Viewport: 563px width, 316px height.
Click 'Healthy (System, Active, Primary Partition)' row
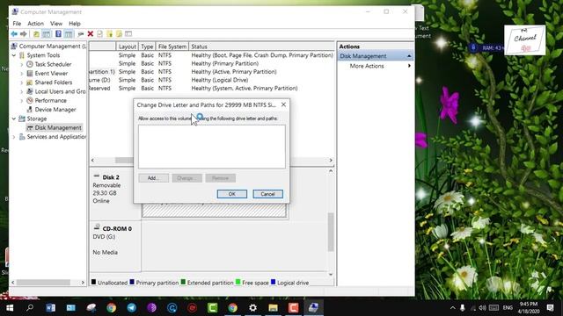click(245, 88)
